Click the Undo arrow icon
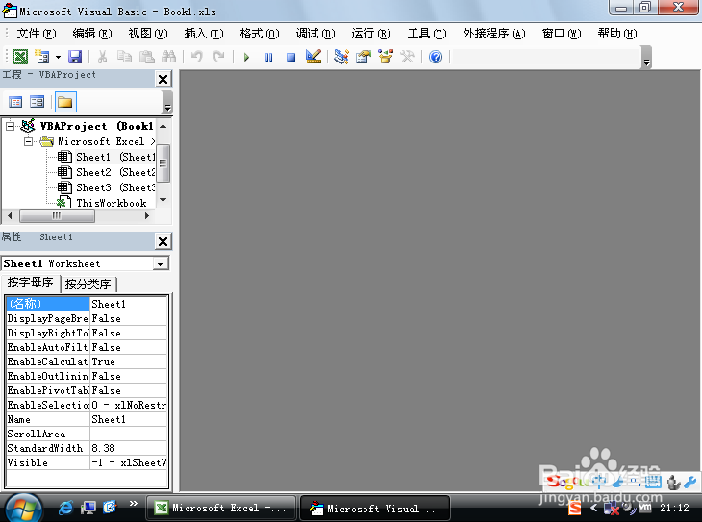 coord(196,57)
